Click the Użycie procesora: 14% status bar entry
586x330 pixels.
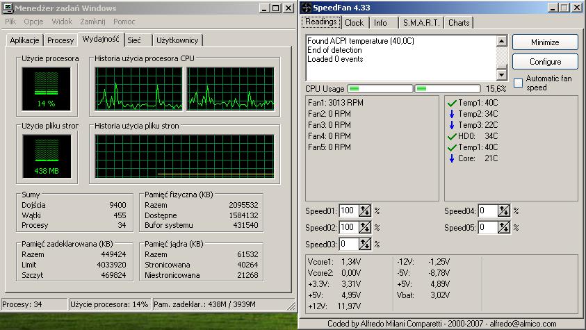pyautogui.click(x=109, y=304)
